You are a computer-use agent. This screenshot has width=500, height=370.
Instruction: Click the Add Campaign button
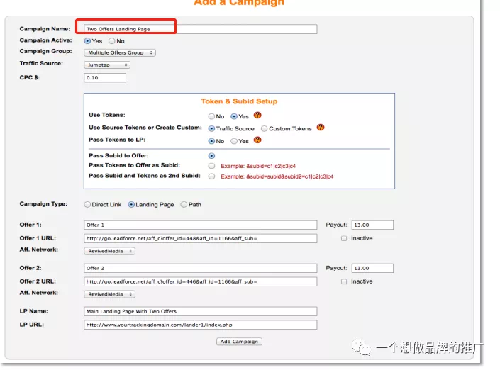pos(239,342)
